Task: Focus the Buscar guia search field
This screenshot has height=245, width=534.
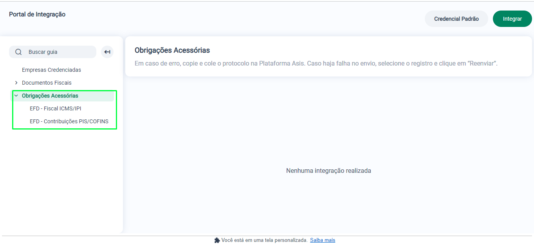Action: click(52, 52)
